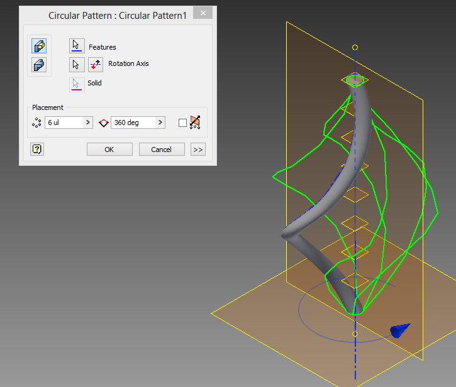Open the occurrence count flyout arrow
This screenshot has height=387, width=456.
(x=88, y=123)
